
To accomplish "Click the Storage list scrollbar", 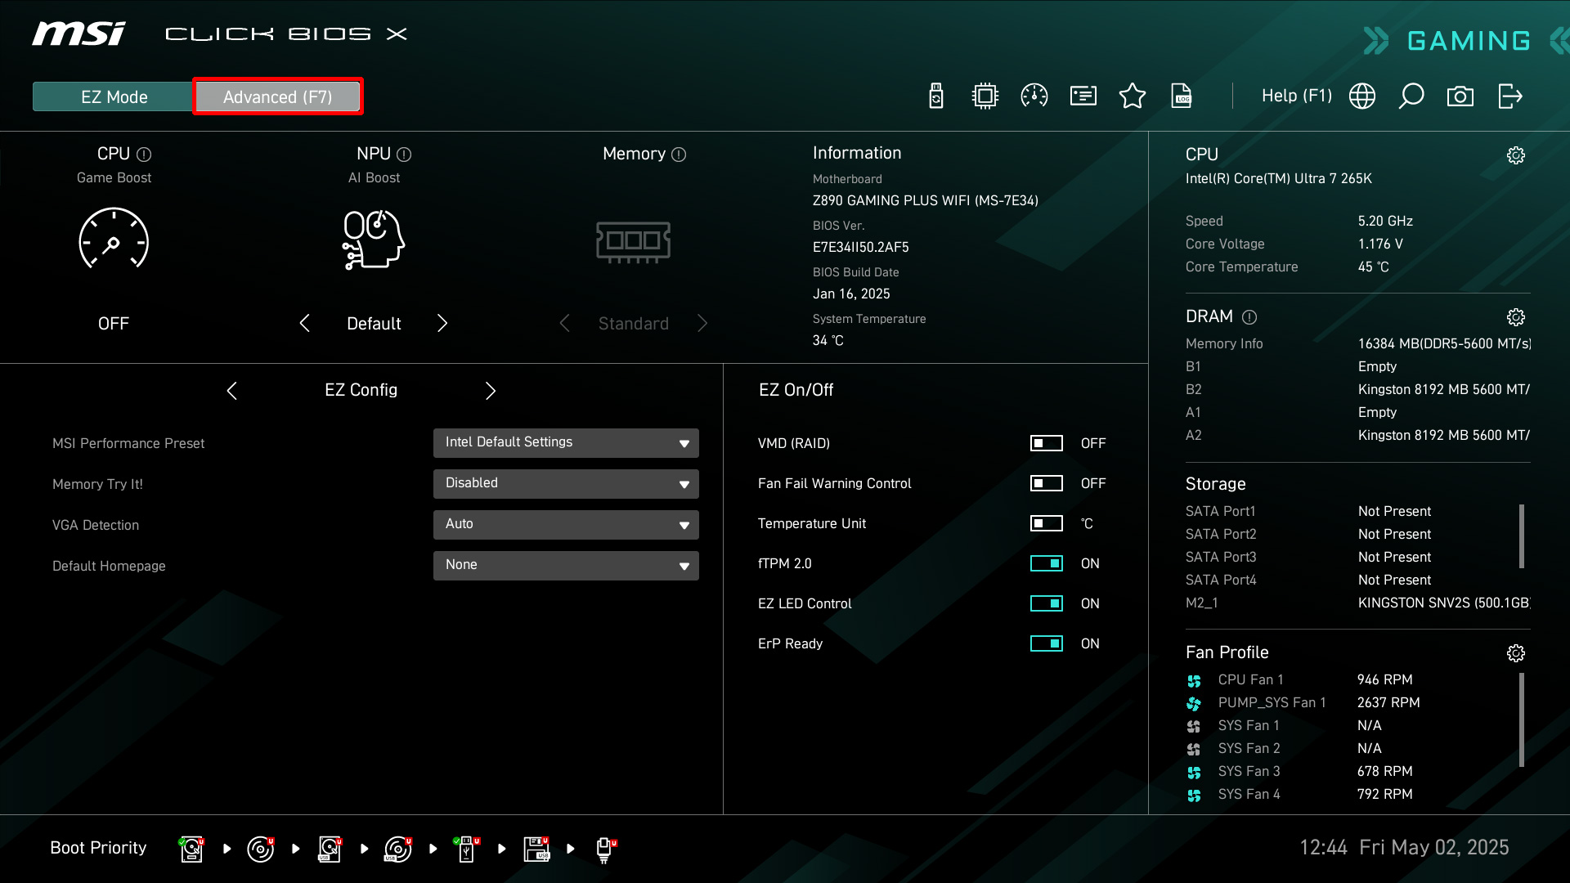I will point(1522,536).
